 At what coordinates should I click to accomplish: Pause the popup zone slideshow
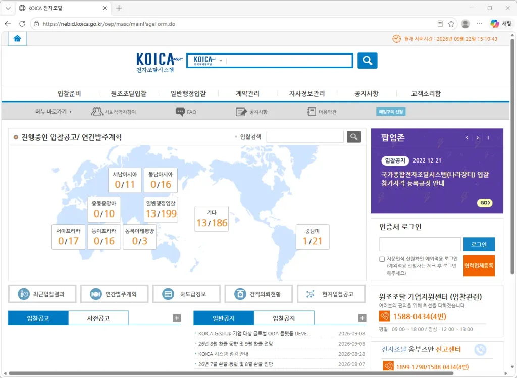(x=488, y=138)
